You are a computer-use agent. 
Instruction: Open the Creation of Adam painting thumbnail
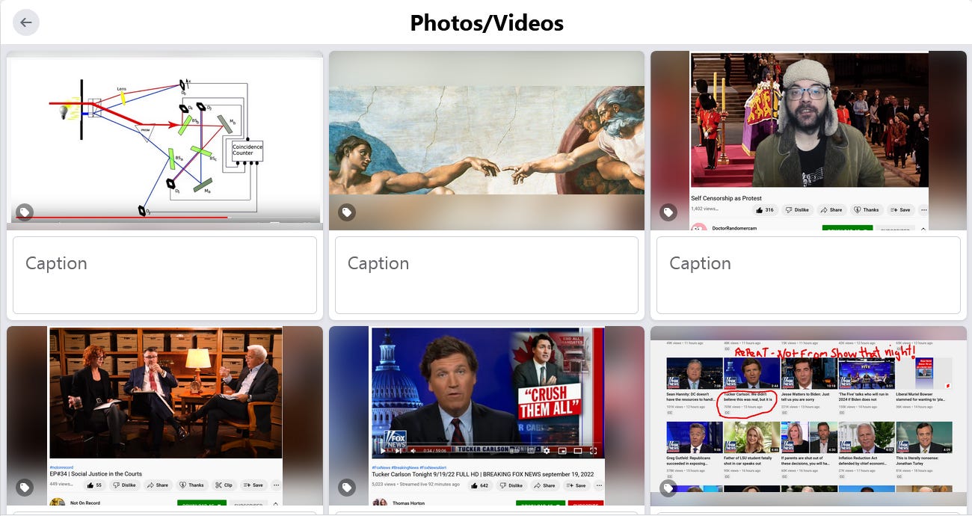[487, 141]
